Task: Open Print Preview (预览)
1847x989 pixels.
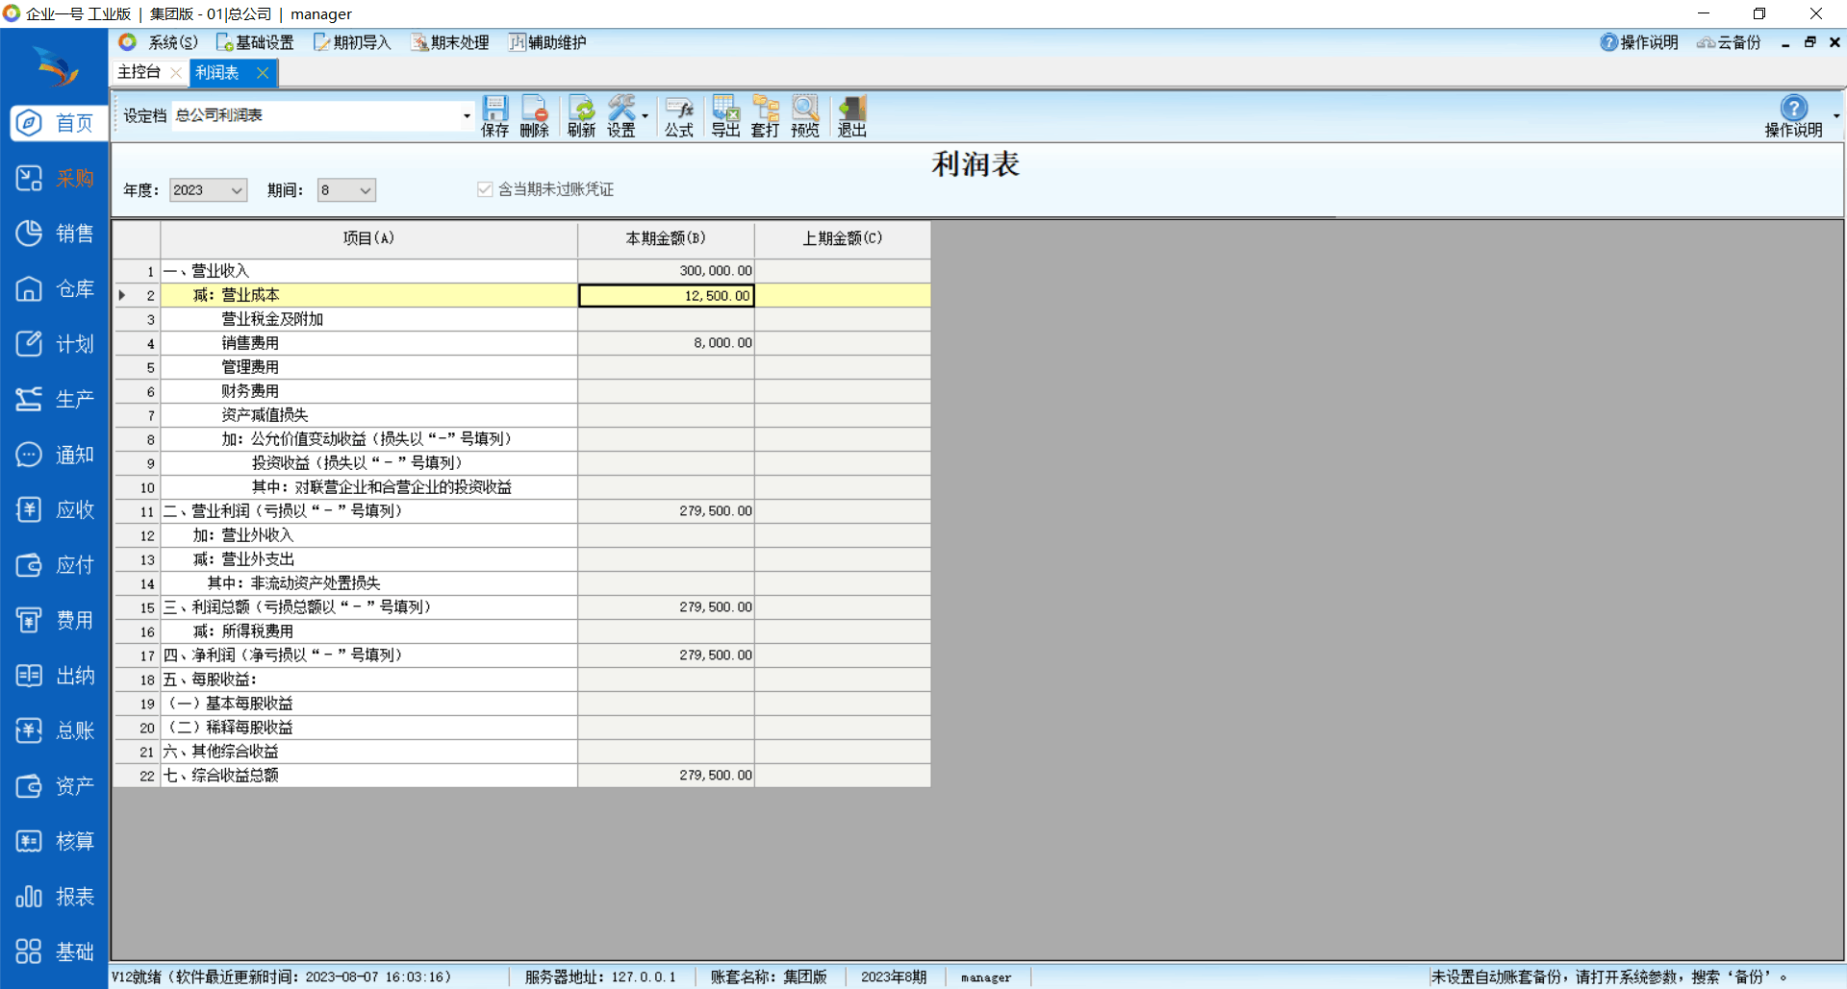Action: pos(804,116)
